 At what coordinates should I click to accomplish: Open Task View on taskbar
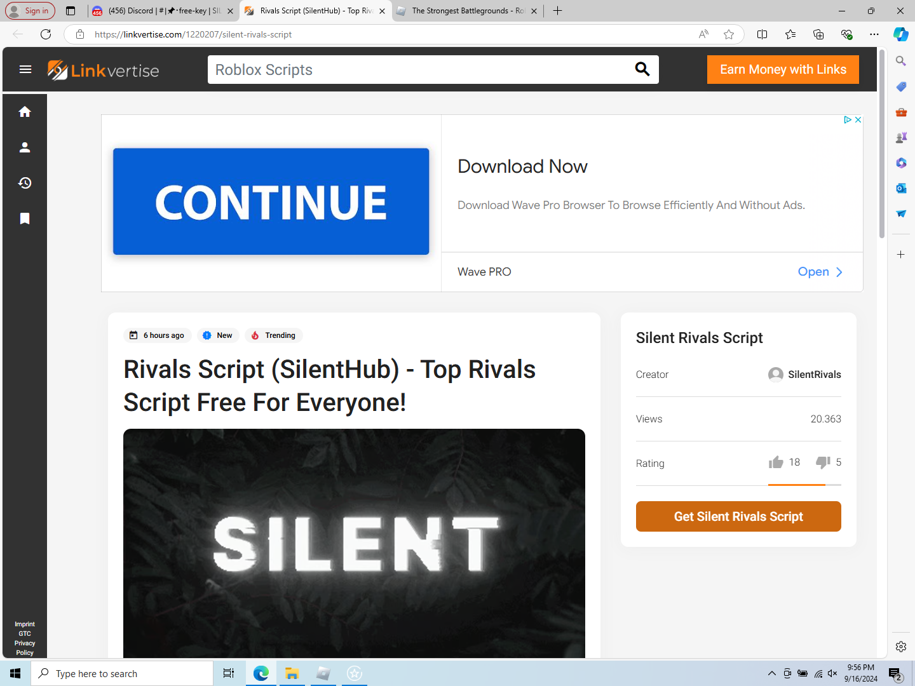229,673
